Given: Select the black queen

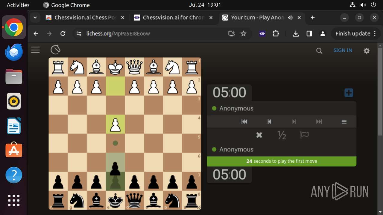Looking at the screenshot, I should pyautogui.click(x=134, y=200).
